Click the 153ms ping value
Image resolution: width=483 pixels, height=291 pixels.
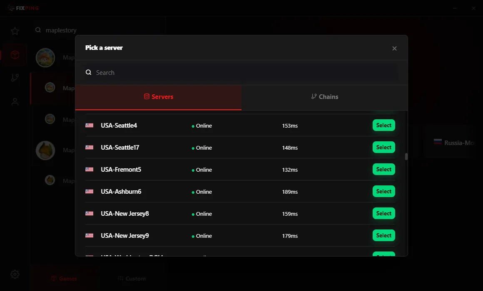coord(290,126)
